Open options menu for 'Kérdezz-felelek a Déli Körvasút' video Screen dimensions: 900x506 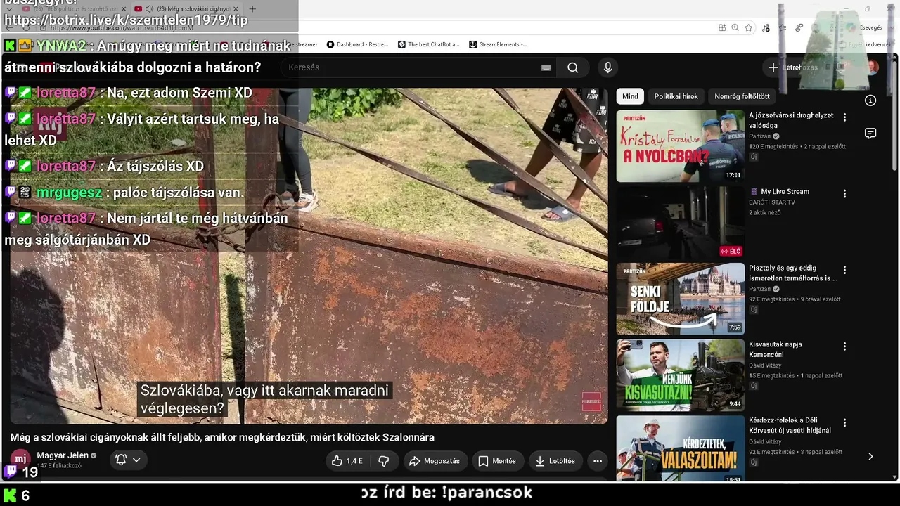tap(845, 423)
